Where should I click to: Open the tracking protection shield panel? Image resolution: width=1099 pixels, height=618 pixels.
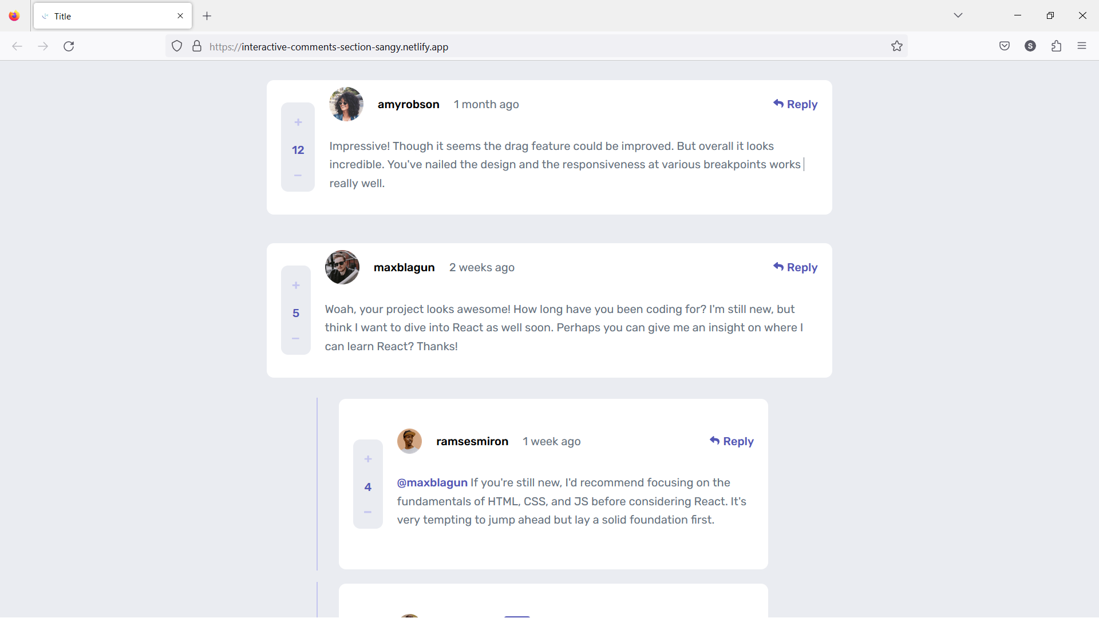(176, 46)
